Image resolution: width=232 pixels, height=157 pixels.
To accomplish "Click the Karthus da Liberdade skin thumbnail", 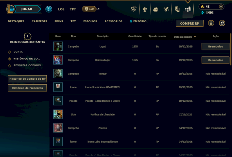I will coord(58,114).
